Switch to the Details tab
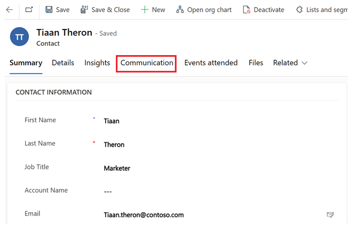This screenshot has height=228, width=352. tap(63, 63)
